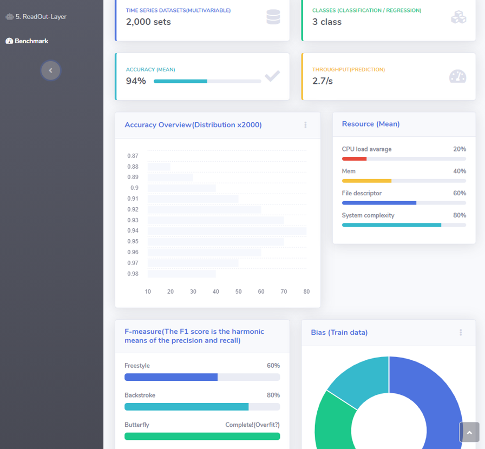
Task: Click the 'Backstroke' label
Action: click(140, 395)
